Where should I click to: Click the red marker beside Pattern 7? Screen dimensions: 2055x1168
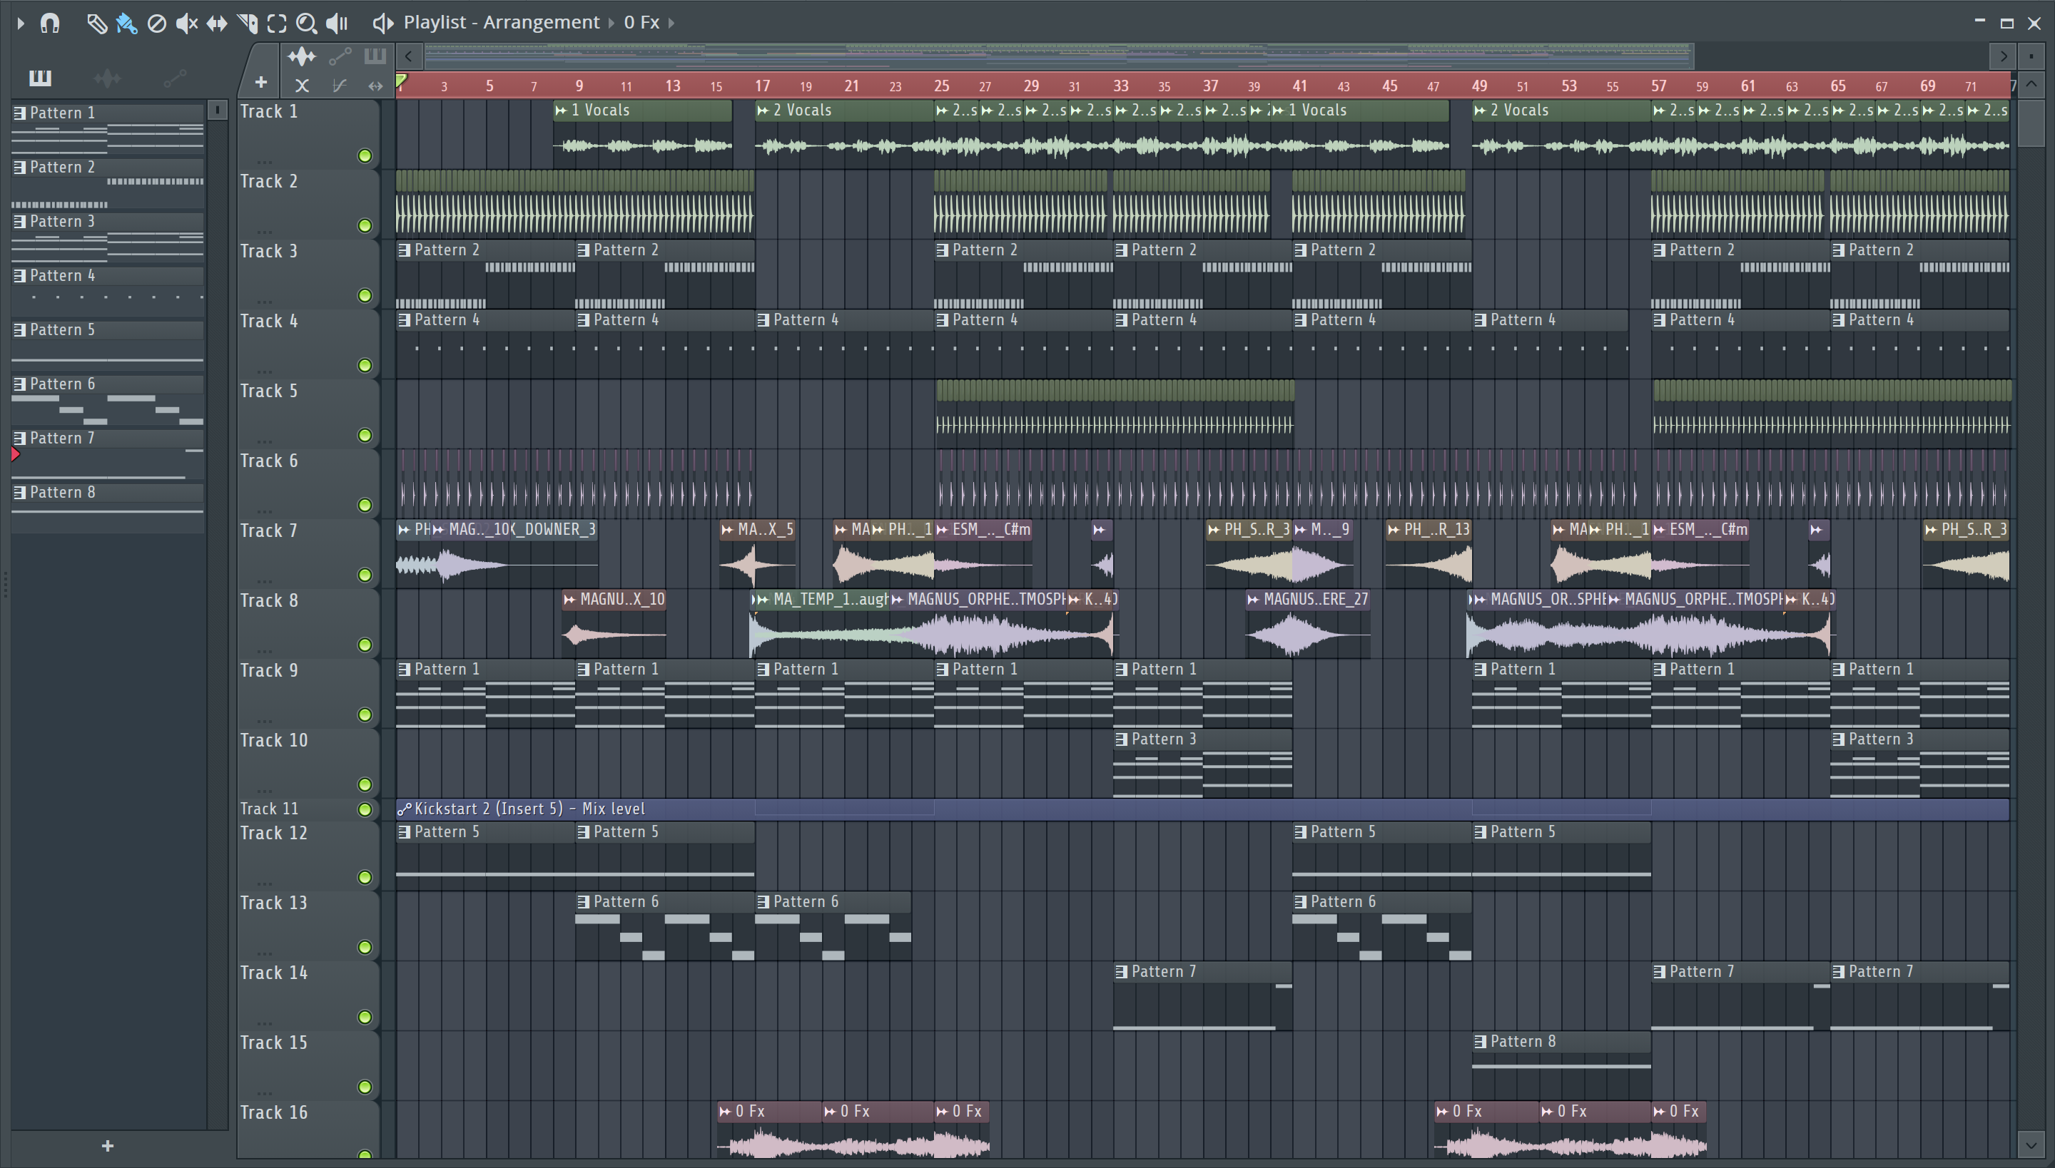[15, 455]
